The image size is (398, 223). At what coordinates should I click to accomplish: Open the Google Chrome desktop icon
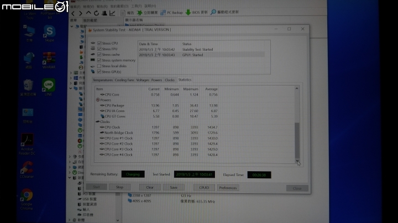[27, 199]
